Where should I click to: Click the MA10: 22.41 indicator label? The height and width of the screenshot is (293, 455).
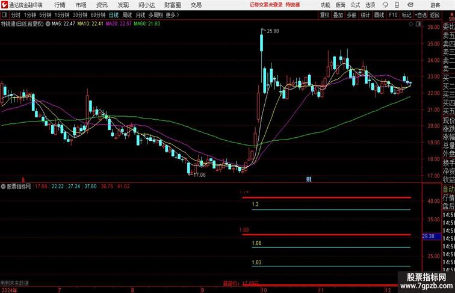pos(90,24)
